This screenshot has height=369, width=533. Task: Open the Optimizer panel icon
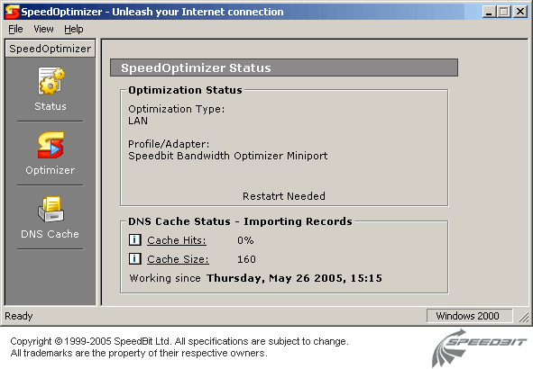(51, 145)
